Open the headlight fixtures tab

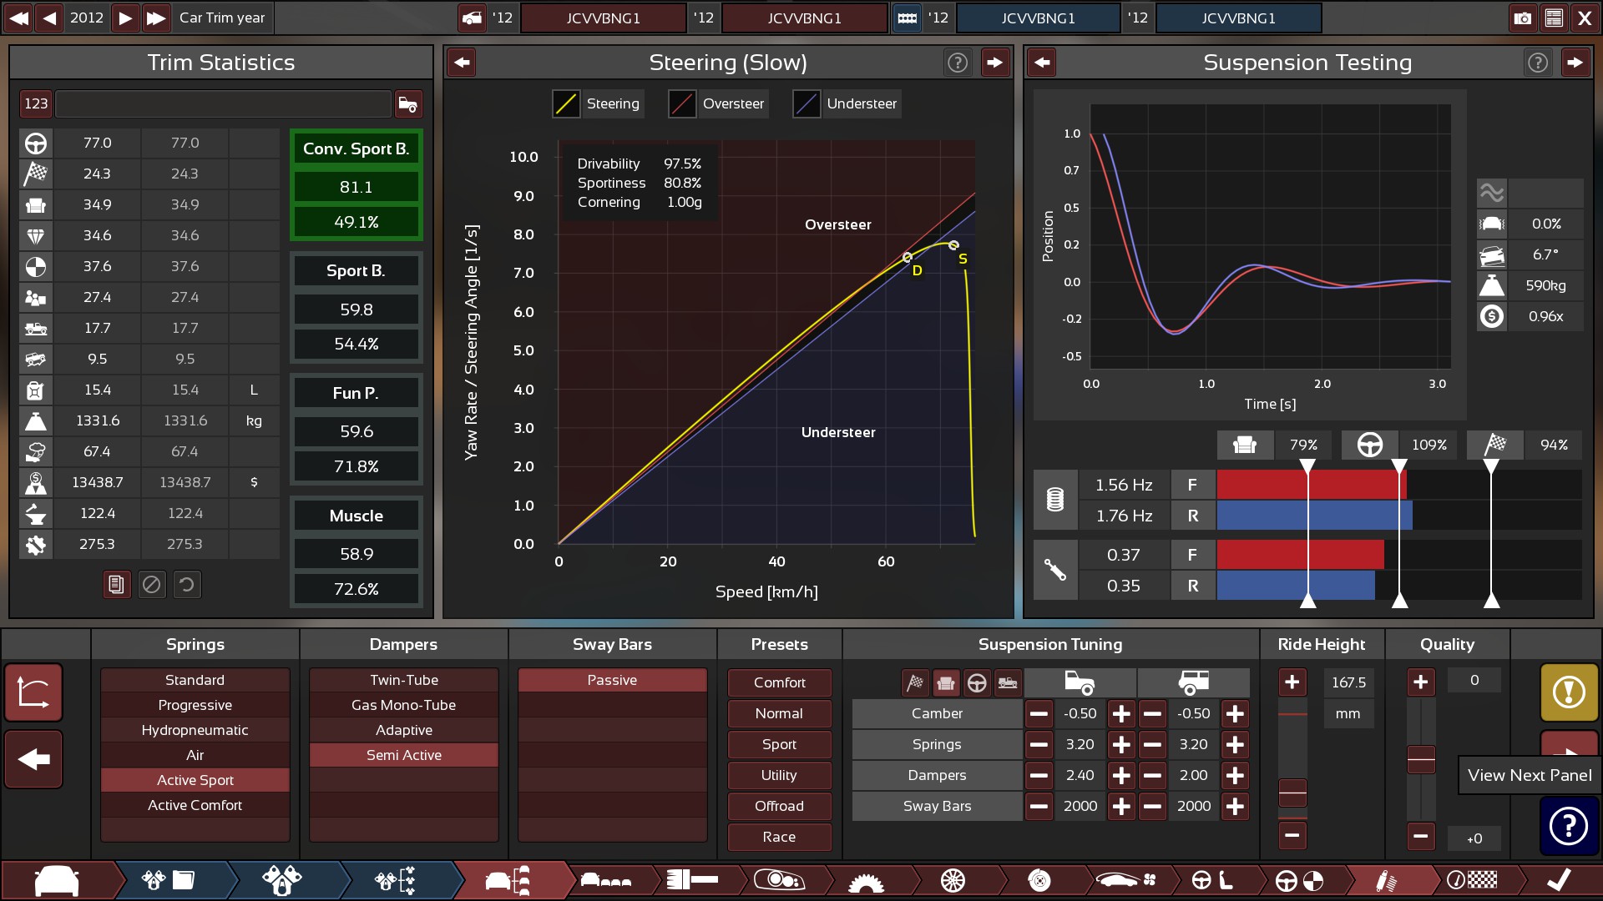(779, 880)
